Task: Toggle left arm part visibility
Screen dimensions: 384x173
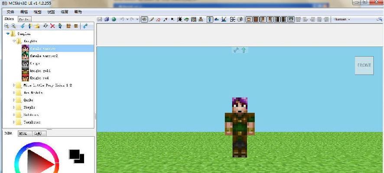Action: [x=263, y=19]
